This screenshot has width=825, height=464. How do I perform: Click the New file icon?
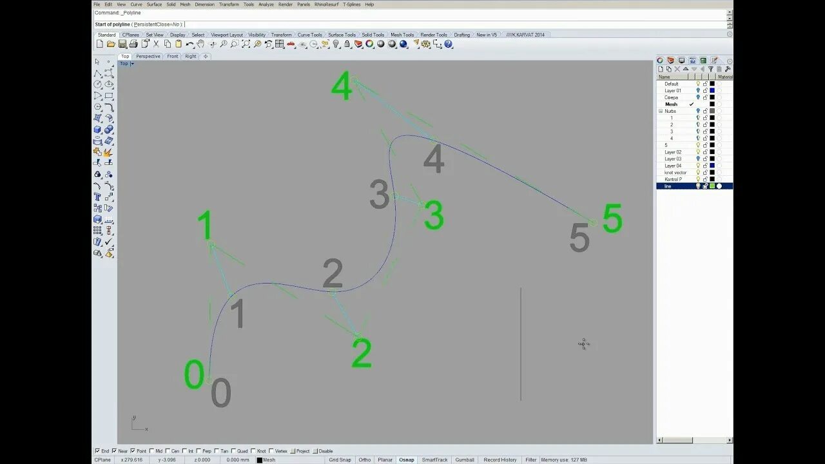(x=100, y=44)
